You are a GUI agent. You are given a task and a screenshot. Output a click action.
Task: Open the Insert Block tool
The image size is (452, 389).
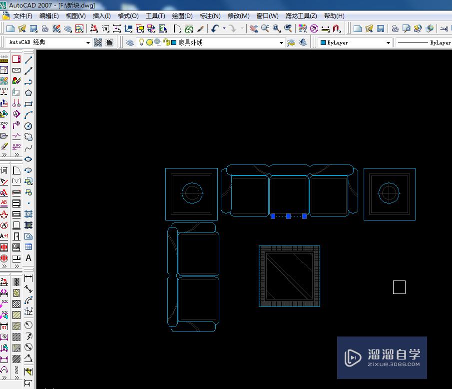(28, 180)
